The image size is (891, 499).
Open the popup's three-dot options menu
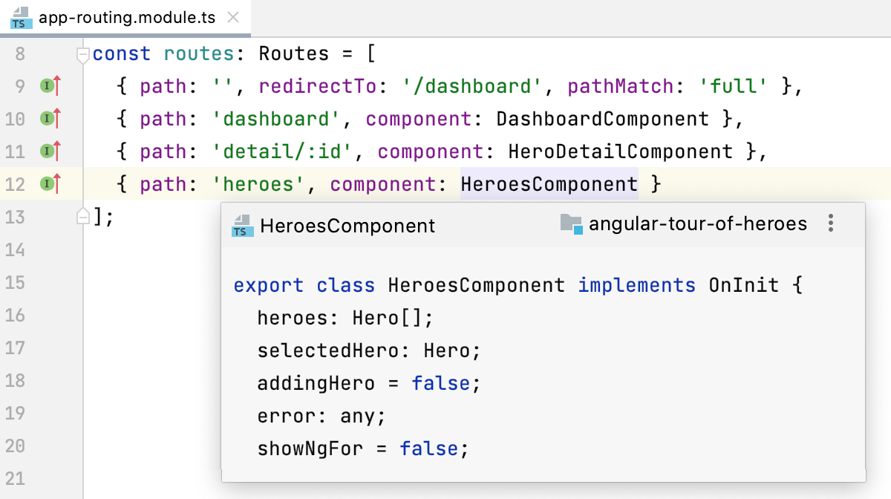[x=831, y=224]
